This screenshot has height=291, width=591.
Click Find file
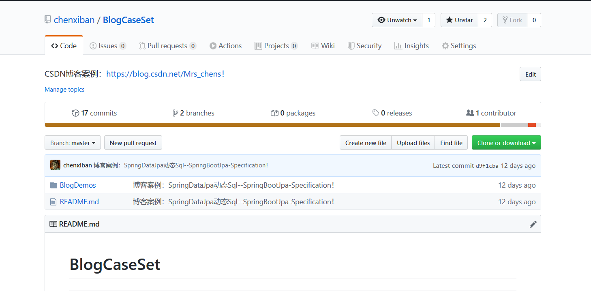[x=451, y=143]
